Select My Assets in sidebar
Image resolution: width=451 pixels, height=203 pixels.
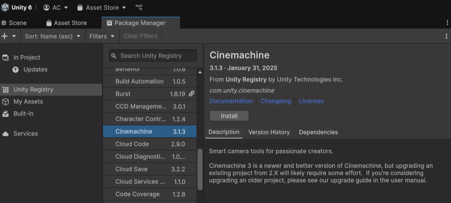click(x=51, y=102)
